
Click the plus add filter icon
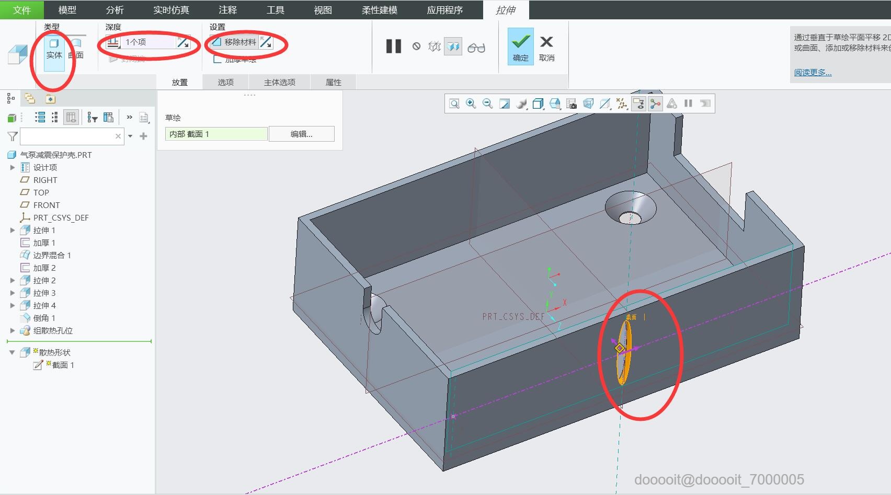coord(143,136)
